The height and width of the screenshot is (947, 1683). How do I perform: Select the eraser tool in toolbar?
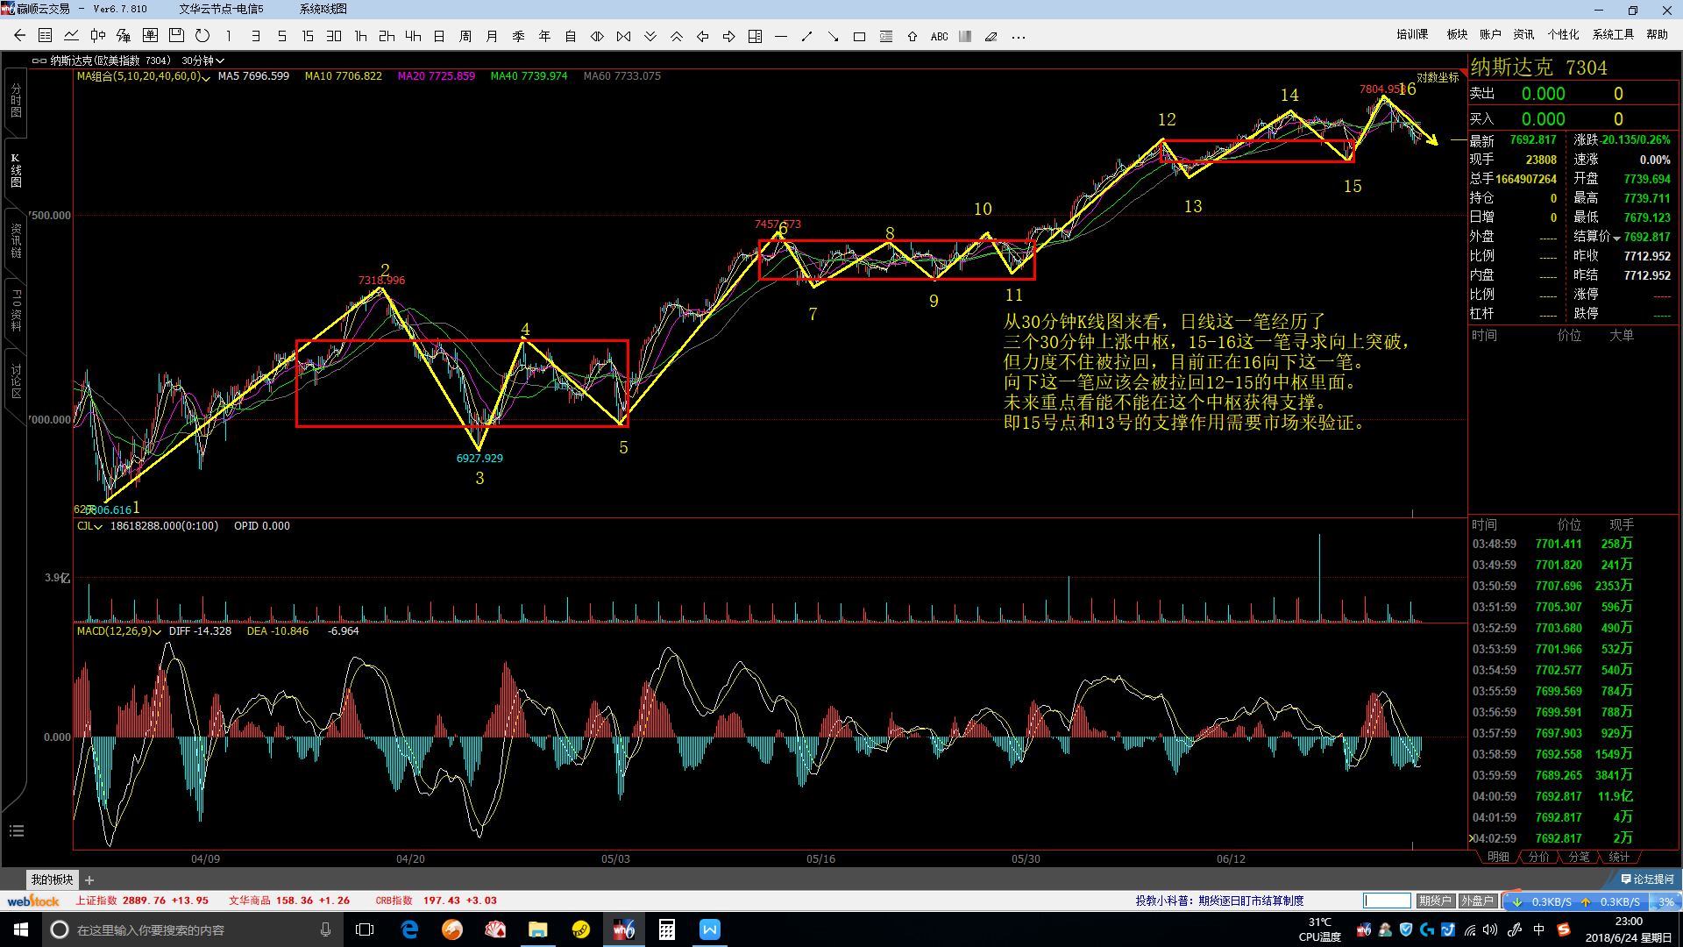991,37
